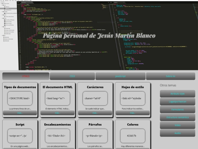This screenshot has height=149, width=198.
Task: Click the <!DOCTYPE html> code box
Action: tap(20, 99)
